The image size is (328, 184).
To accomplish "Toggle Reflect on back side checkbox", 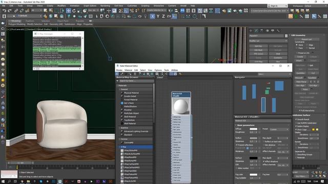I will 263,142.
